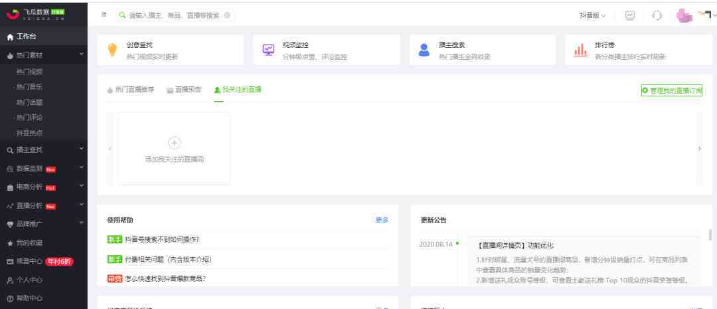Click the fire icon beside 热门素材

click(x=10, y=55)
